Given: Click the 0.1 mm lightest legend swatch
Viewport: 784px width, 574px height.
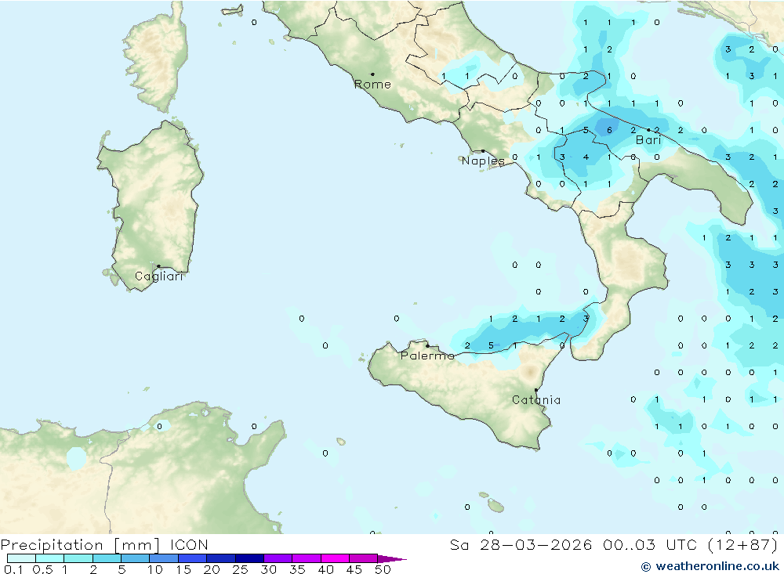Looking at the screenshot, I should [x=21, y=558].
